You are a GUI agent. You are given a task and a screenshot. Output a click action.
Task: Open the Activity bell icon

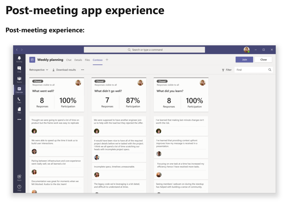(x=19, y=59)
